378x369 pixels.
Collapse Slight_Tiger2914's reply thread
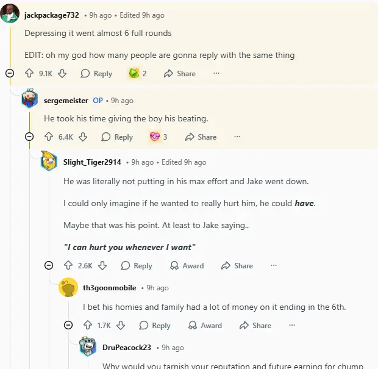tap(49, 265)
